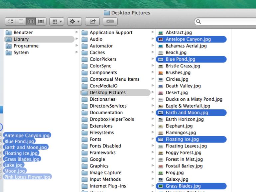Expand arrow next to Dictionaries

tap(153, 99)
